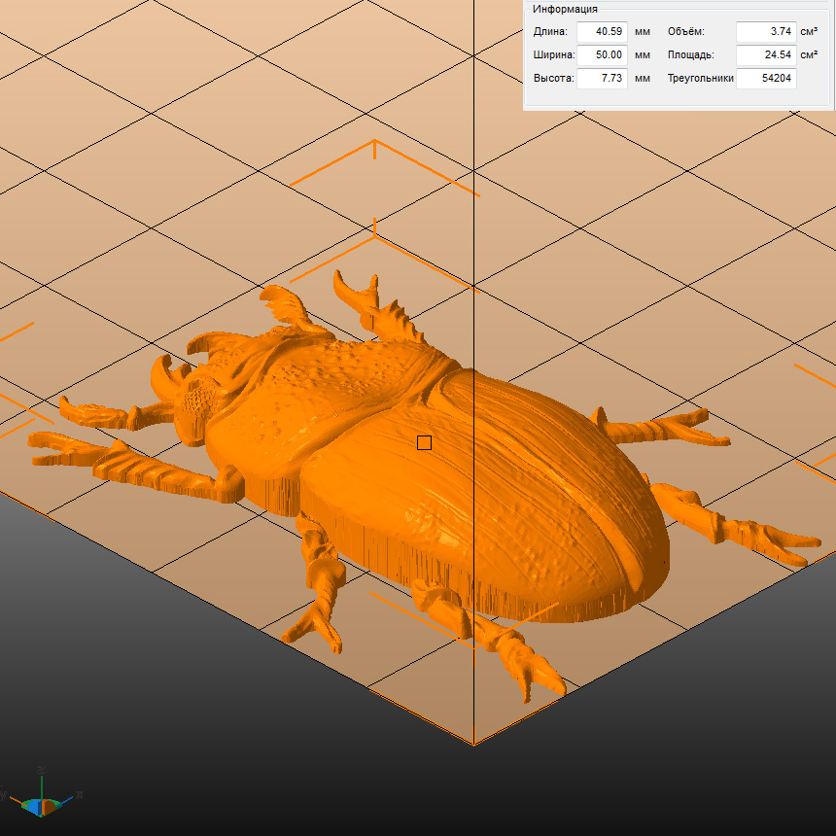Click the front corner of the build platform
836x836 pixels.
click(x=473, y=744)
